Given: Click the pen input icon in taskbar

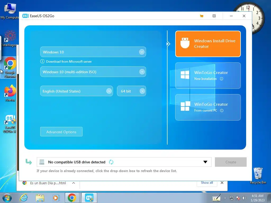Looking at the screenshot, I should coord(216,198).
